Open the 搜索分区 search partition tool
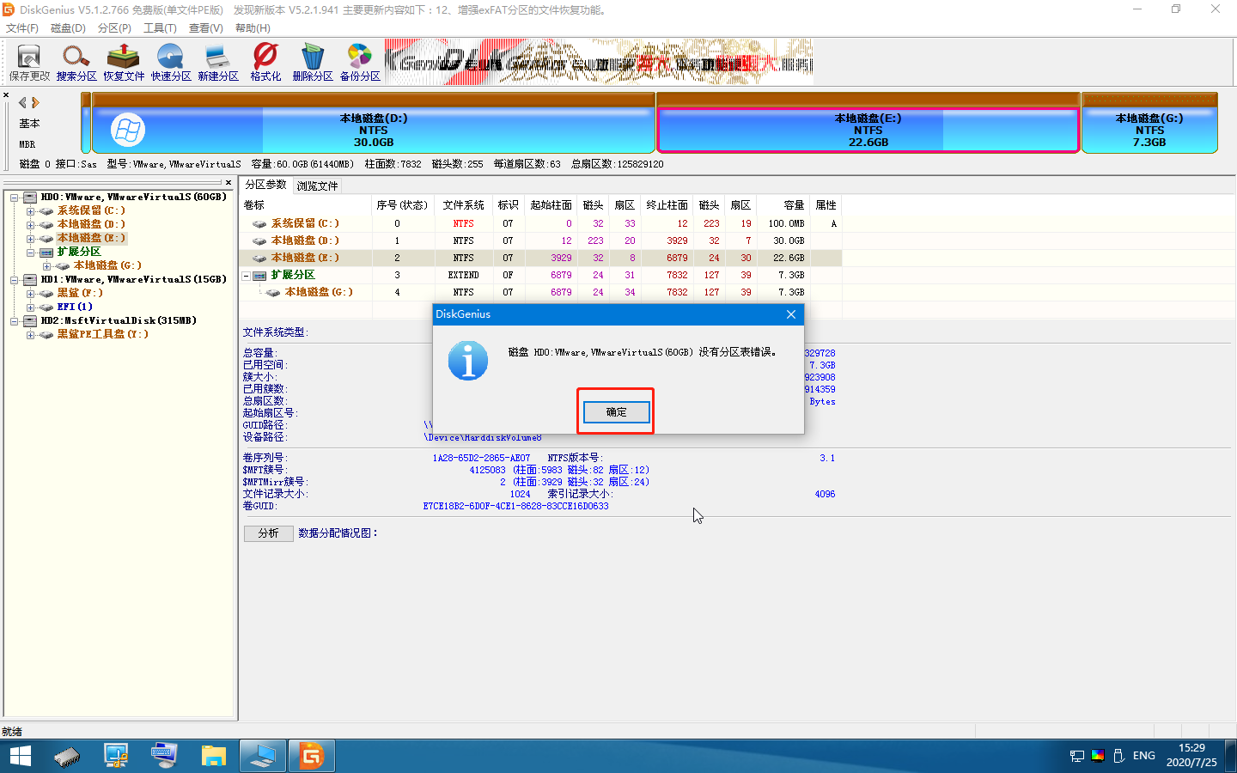The height and width of the screenshot is (773, 1237). point(76,62)
